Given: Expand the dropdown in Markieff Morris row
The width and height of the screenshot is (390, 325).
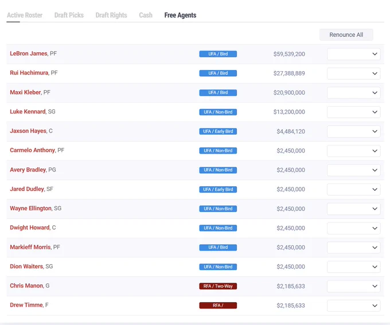Looking at the screenshot, I should pyautogui.click(x=354, y=248).
